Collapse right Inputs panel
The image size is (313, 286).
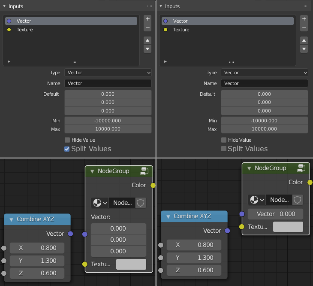click(x=161, y=6)
